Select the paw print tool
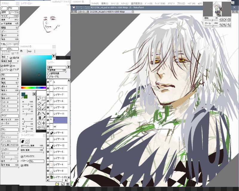Screen dimensions: 239x191 [39, 127]
